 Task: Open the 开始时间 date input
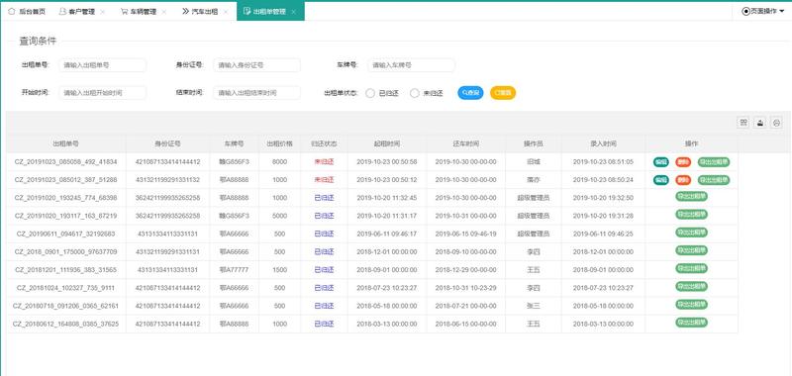tap(103, 93)
